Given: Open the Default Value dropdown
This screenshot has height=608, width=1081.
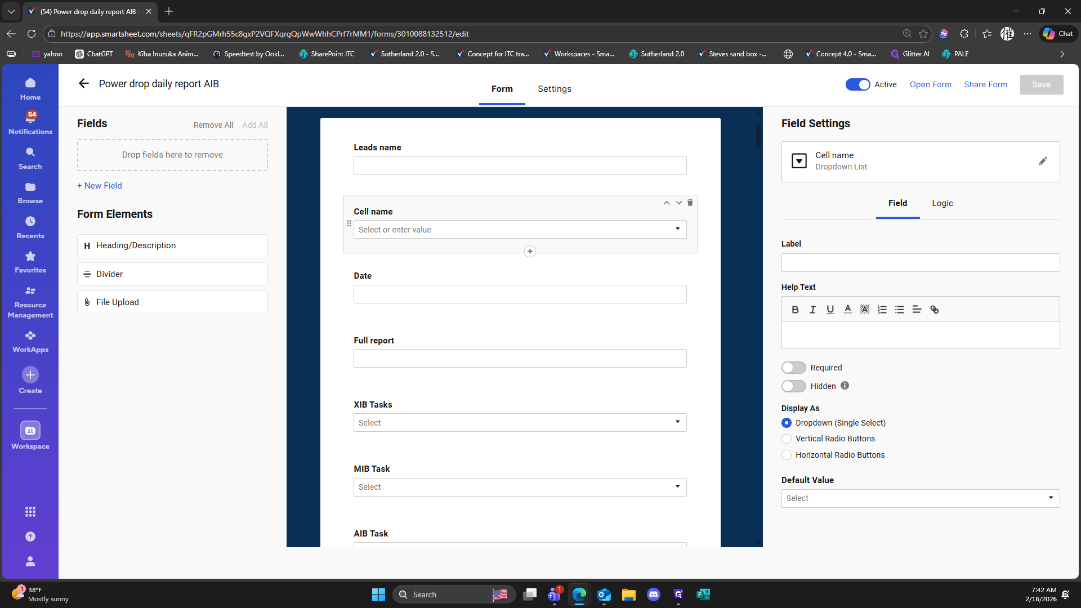Looking at the screenshot, I should point(920,498).
